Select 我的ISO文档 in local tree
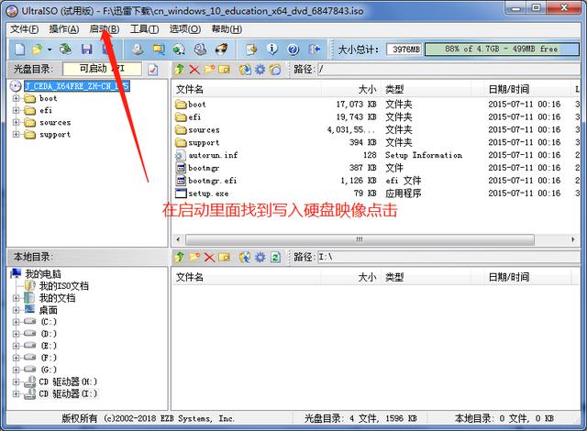This screenshot has width=587, height=431. tap(64, 286)
